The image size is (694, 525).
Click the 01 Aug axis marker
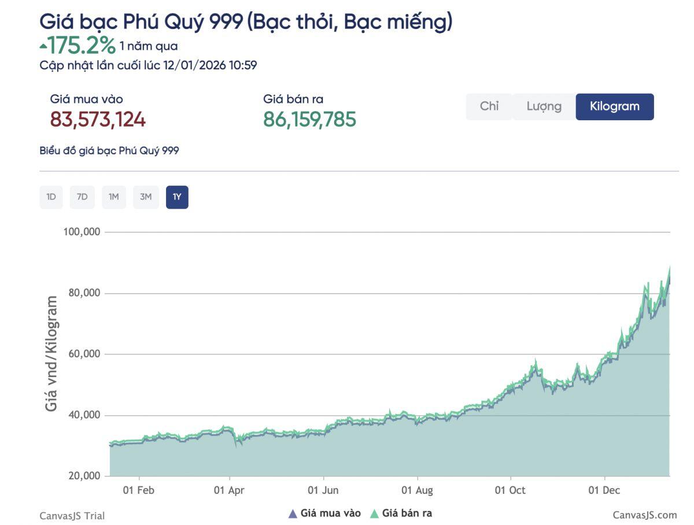(417, 490)
